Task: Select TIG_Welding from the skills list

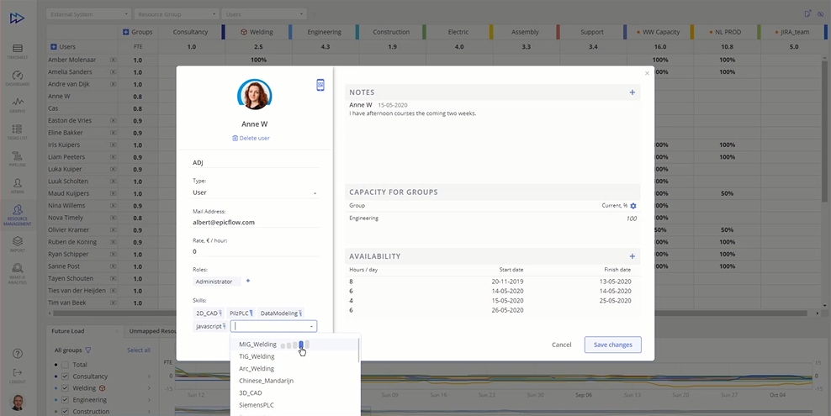Action: [x=257, y=356]
